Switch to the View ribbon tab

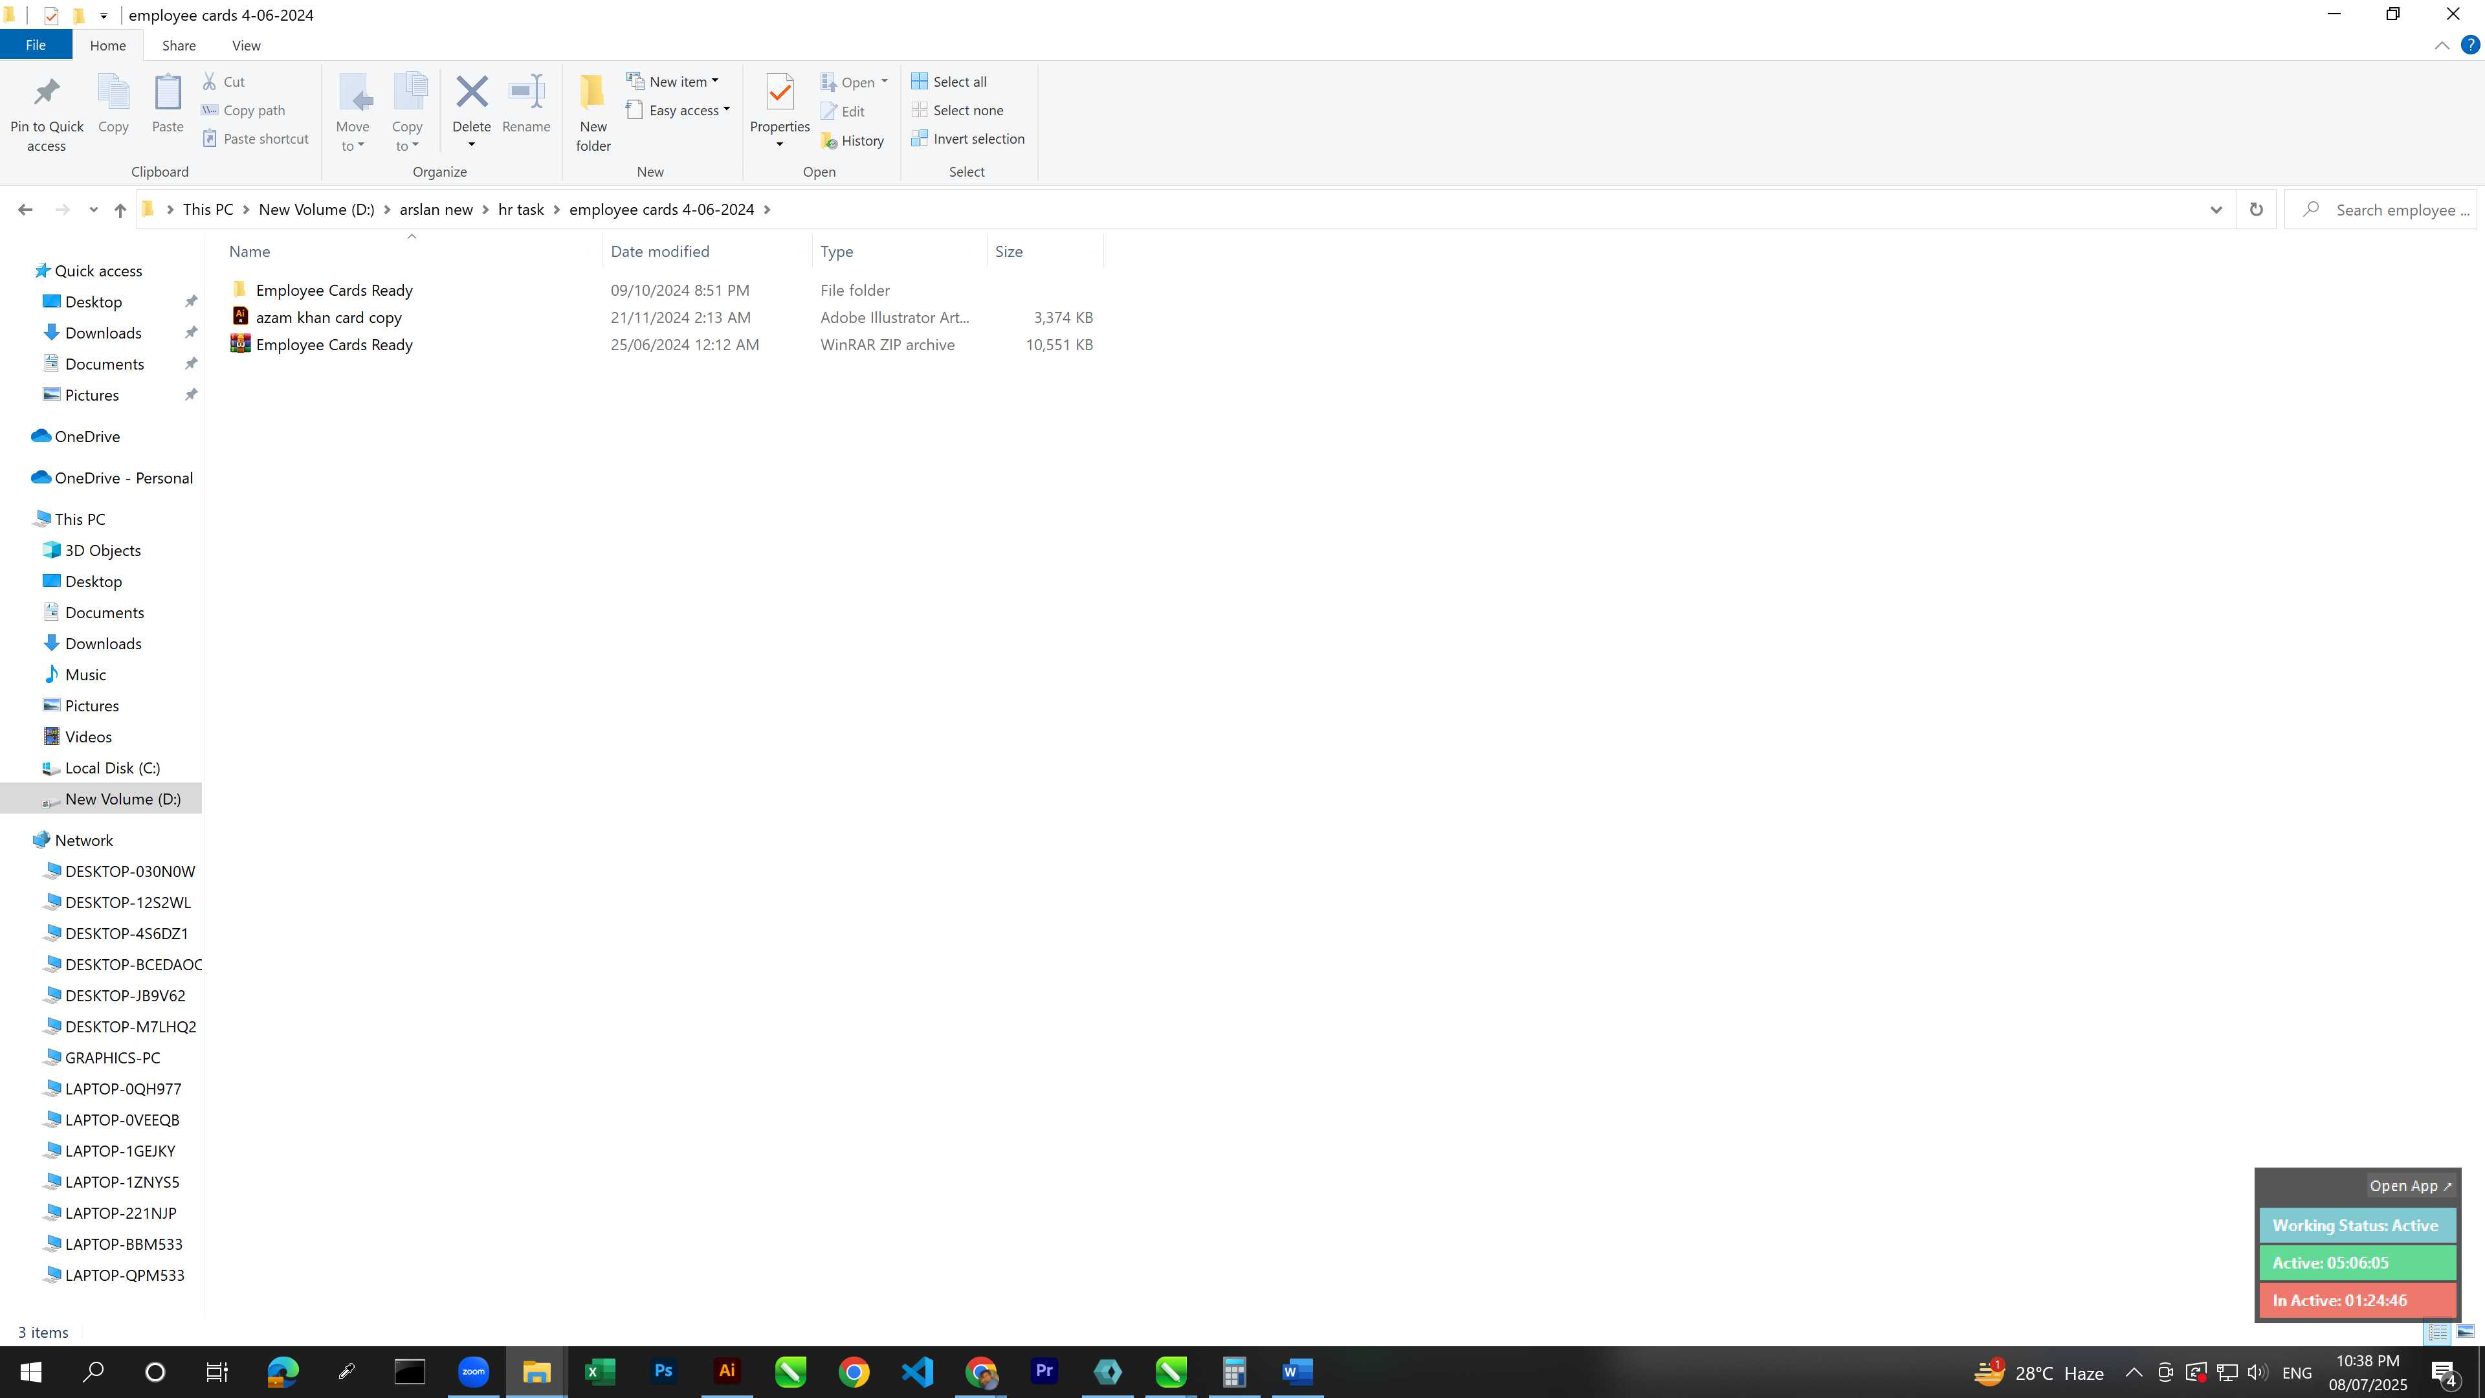(x=246, y=45)
